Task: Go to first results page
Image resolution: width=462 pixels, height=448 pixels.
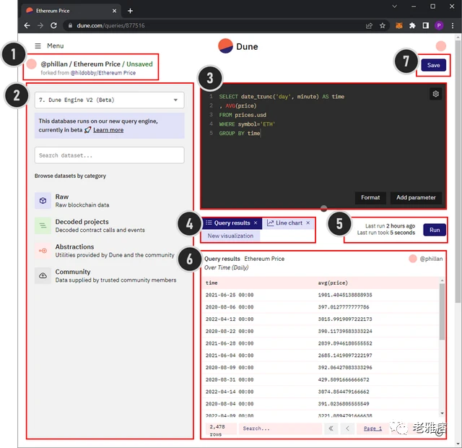Action: (331, 428)
